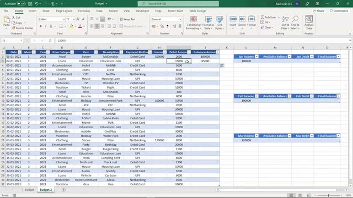Click the red Font Color icon
This screenshot has height=198, width=353.
tap(80, 26)
